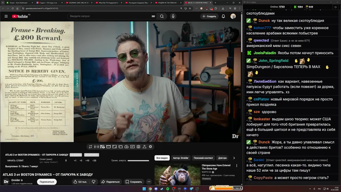The height and width of the screenshot is (192, 341).
Task: Click the Meme Party progress widget
Action: 226,187
